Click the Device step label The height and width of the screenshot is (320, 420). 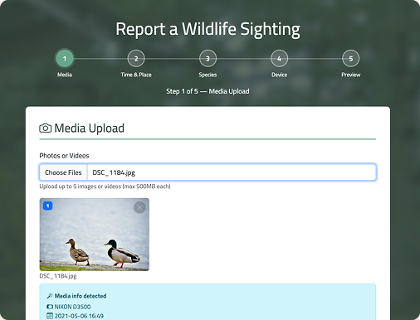pos(279,75)
